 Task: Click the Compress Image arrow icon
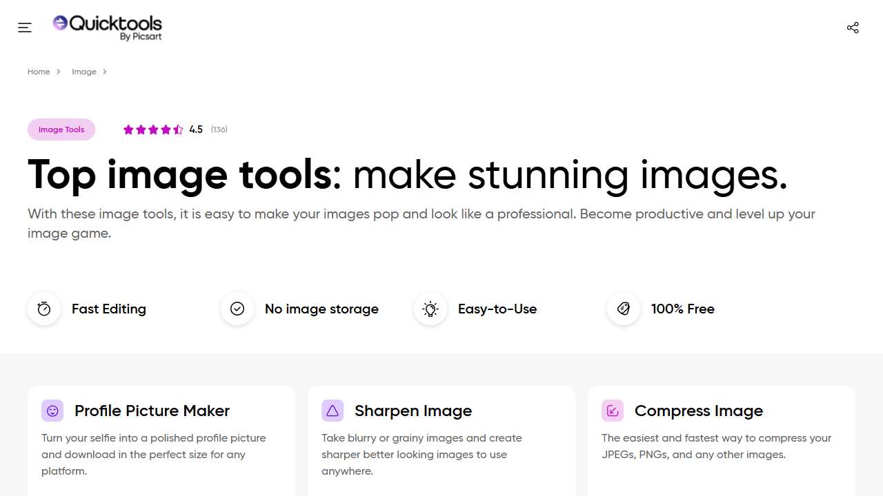(613, 411)
